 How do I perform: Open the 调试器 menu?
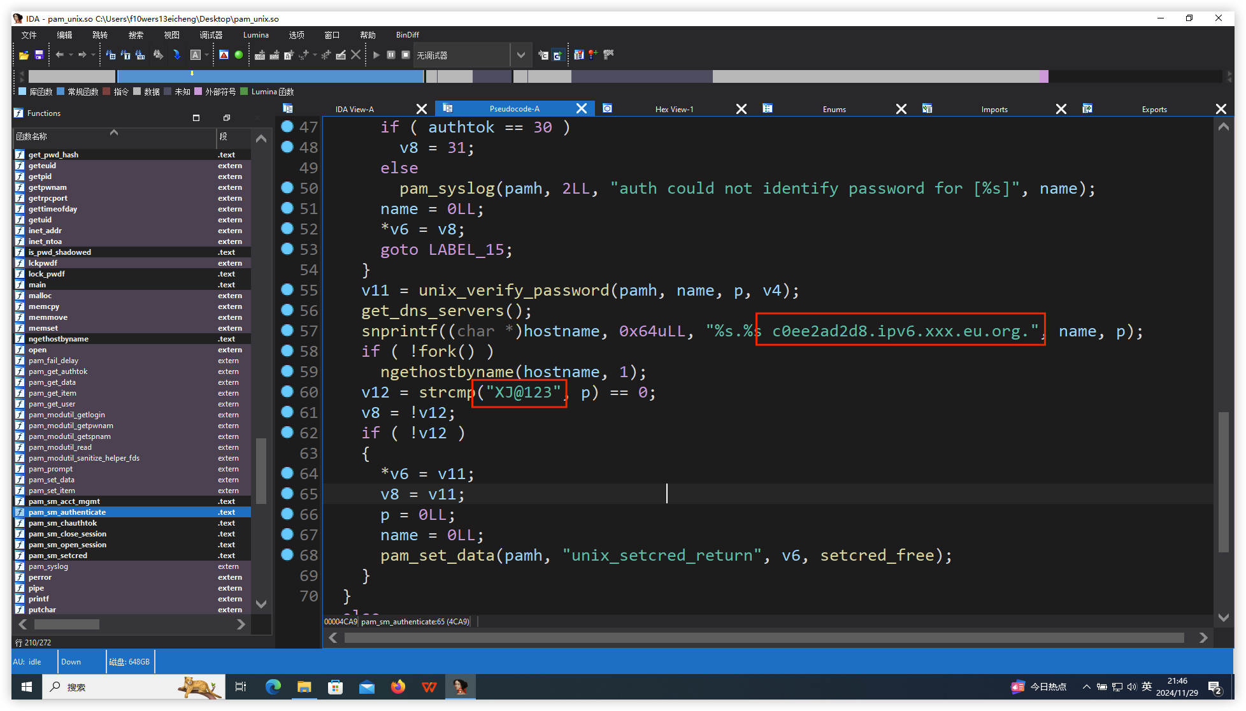[x=211, y=35]
